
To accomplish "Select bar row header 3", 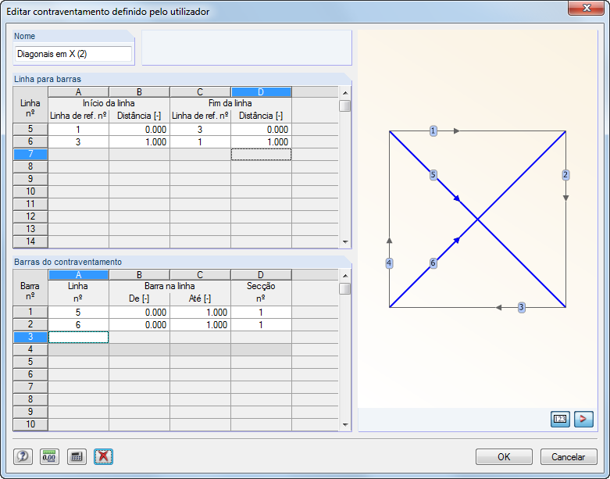I will pyautogui.click(x=30, y=337).
